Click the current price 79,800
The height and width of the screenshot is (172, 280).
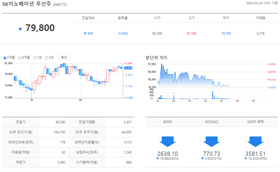point(40,28)
